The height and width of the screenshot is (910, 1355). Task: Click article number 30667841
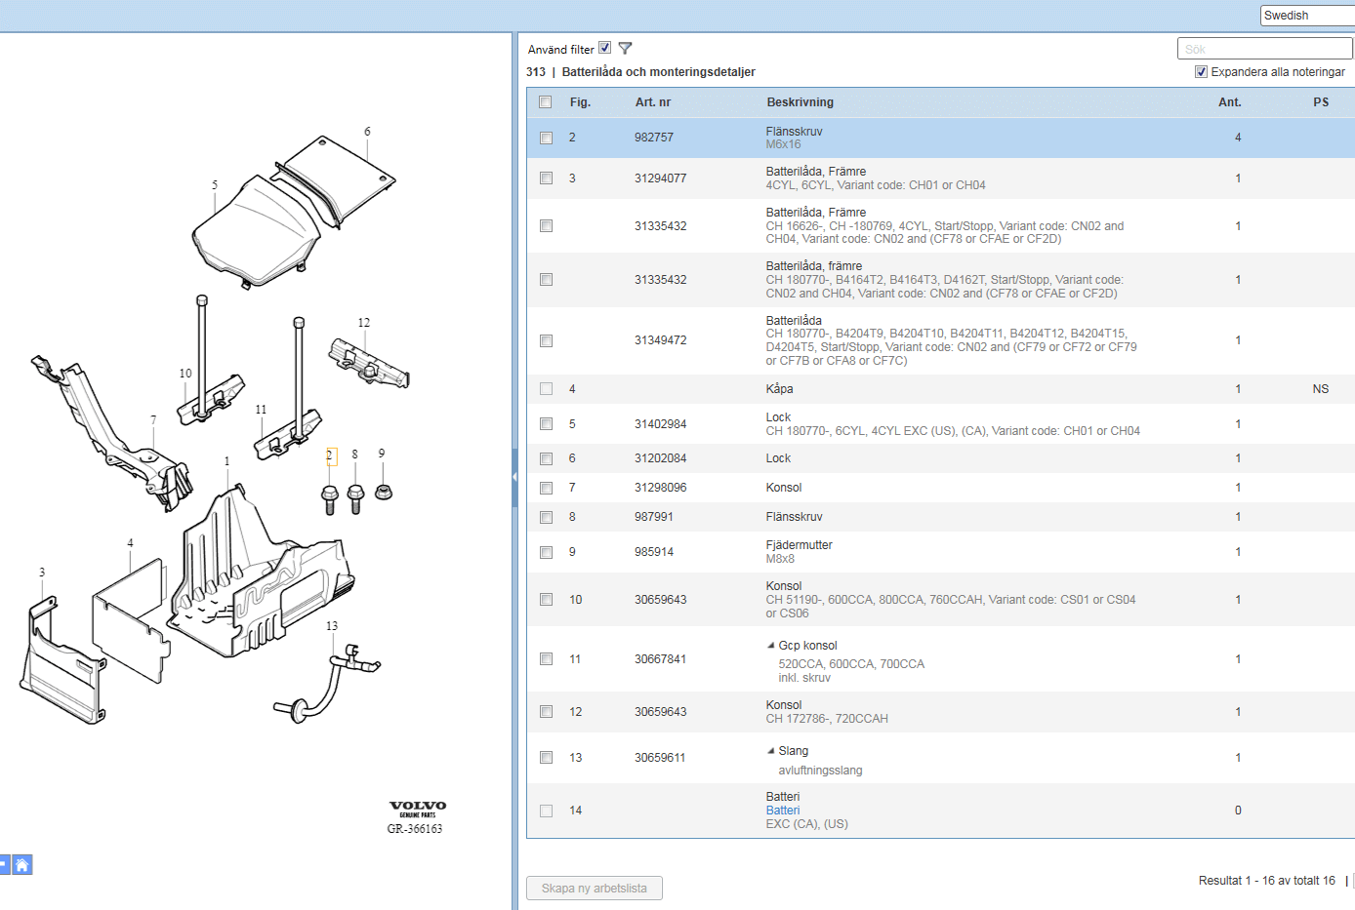pyautogui.click(x=661, y=659)
